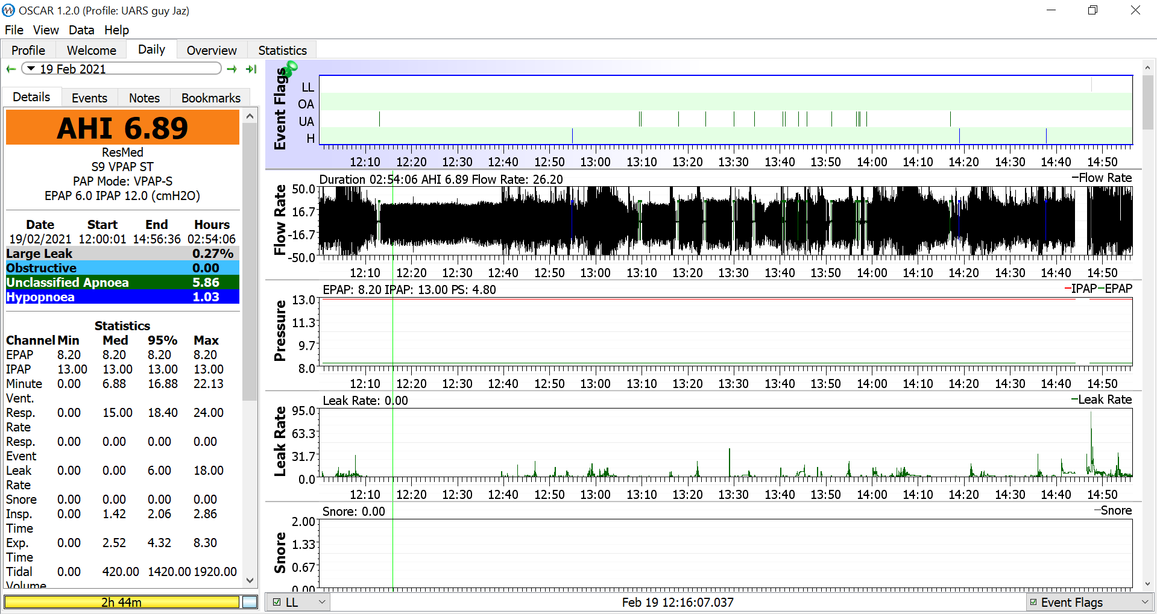Open the Notes sub-tab
1157x614 pixels.
[144, 98]
